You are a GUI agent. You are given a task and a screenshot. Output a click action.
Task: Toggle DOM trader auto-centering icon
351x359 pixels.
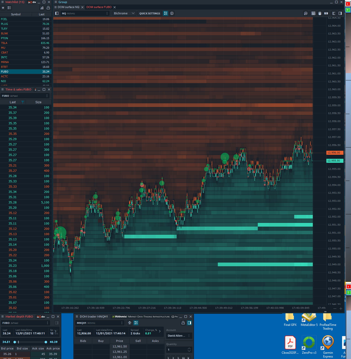click(x=136, y=323)
